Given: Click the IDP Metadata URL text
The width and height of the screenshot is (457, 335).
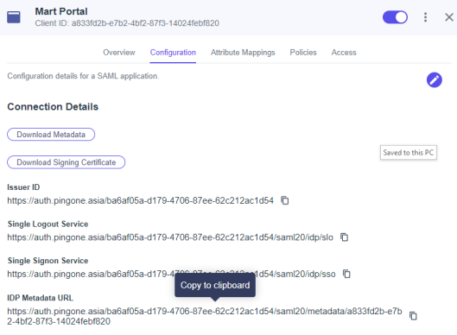Looking at the screenshot, I should tap(205, 316).
